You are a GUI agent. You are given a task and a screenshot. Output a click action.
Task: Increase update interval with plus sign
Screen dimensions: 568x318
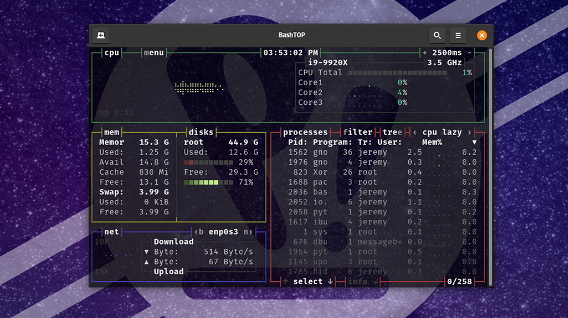pyautogui.click(x=425, y=53)
